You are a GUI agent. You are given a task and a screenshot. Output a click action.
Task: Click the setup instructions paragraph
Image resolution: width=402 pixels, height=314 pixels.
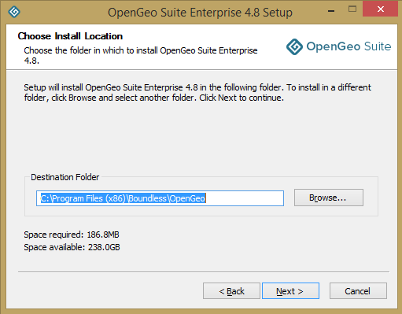[x=197, y=92]
